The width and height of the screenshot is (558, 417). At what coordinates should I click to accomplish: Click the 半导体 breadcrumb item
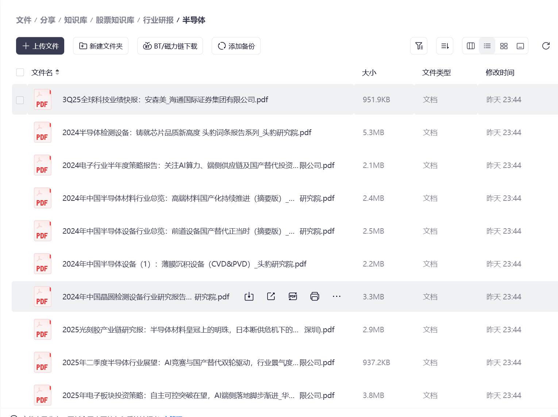194,20
